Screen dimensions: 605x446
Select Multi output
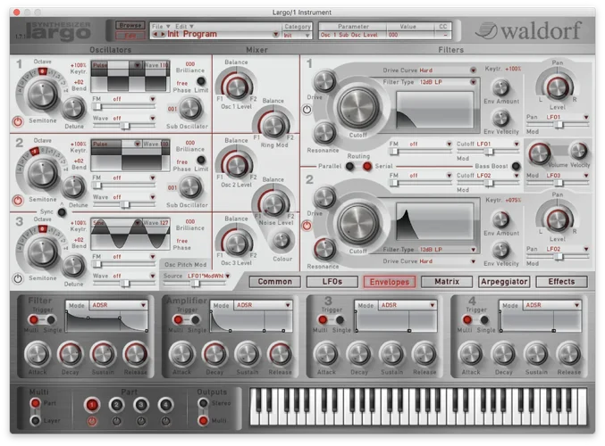coord(203,421)
